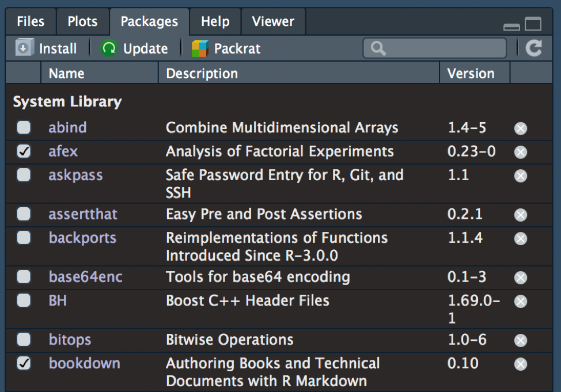Remove the abind package
Image resolution: width=561 pixels, height=392 pixels.
pos(521,128)
